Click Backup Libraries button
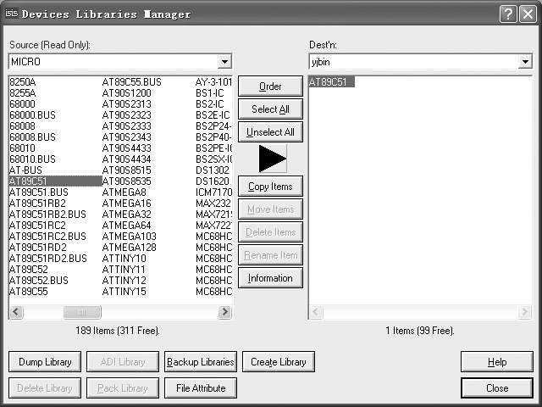Viewport: 542px width, 407px height. pyautogui.click(x=200, y=362)
